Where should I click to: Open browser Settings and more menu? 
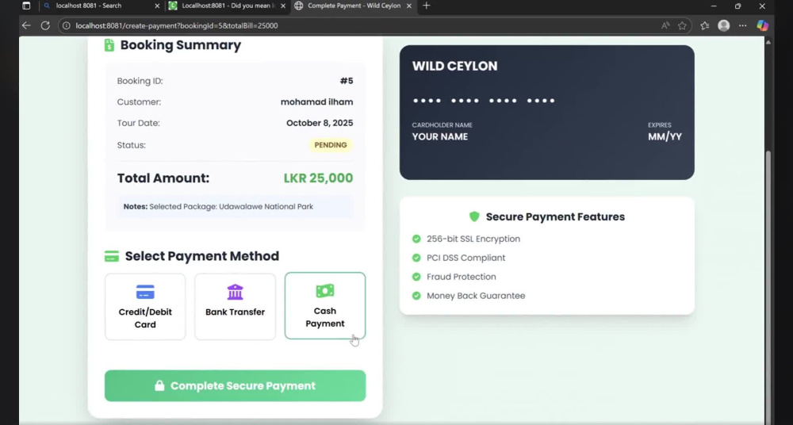pyautogui.click(x=742, y=25)
